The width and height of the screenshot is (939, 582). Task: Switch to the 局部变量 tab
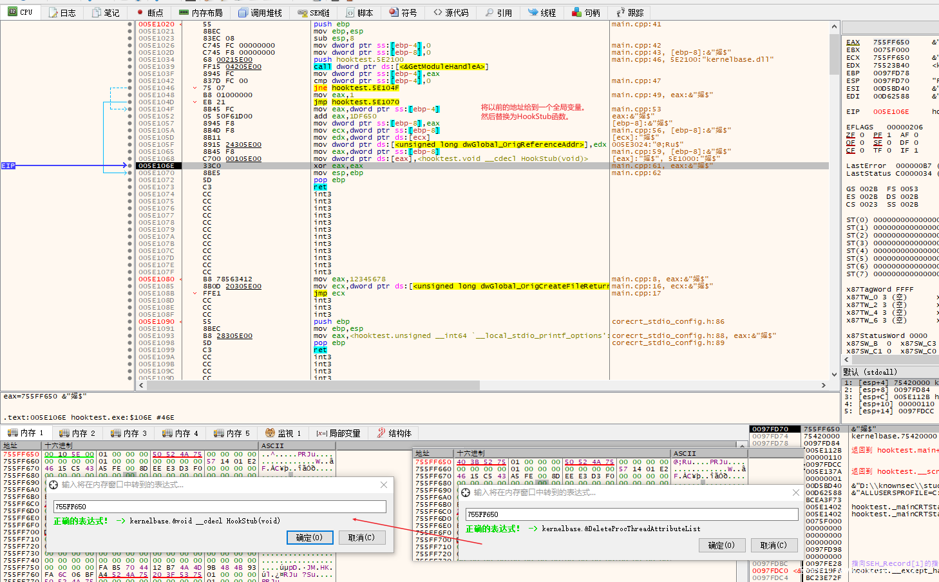pyautogui.click(x=338, y=433)
